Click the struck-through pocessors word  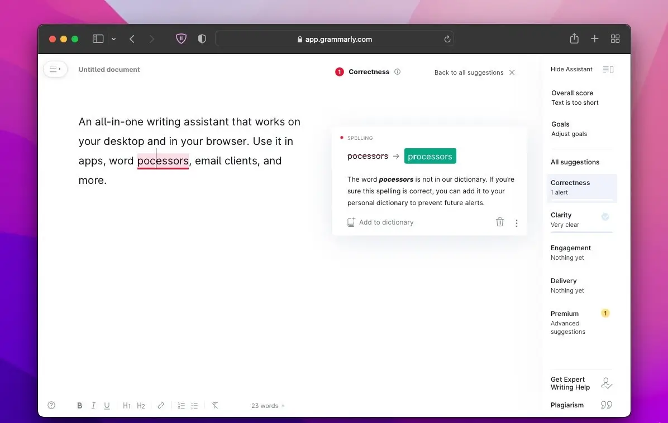click(368, 156)
